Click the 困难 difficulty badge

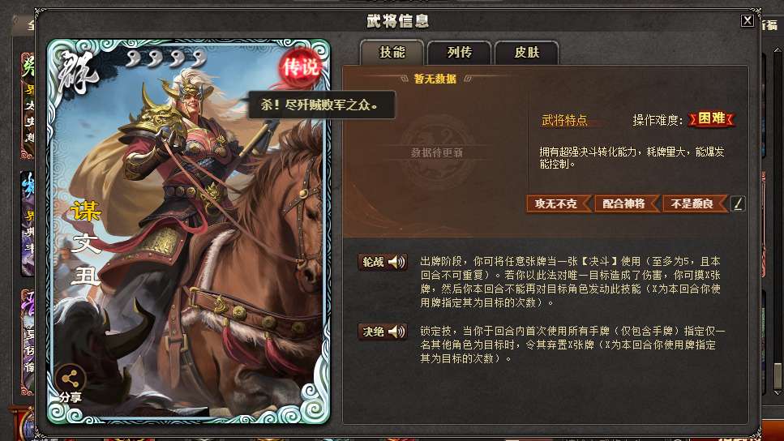[x=712, y=119]
